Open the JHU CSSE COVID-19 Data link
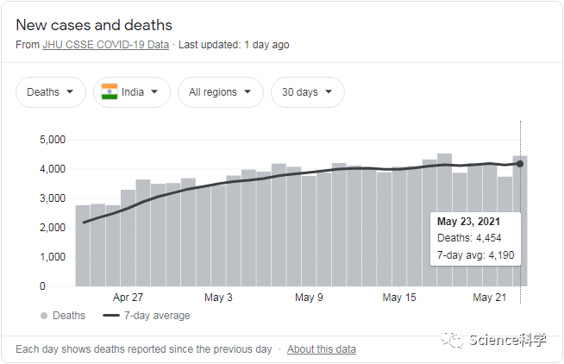 [106, 45]
